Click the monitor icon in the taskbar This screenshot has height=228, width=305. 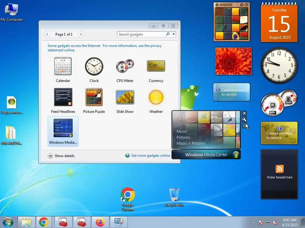(119, 222)
